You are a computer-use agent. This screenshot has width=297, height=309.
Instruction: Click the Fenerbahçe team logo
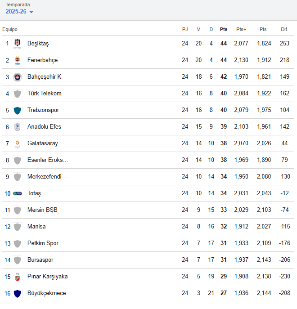click(18, 60)
